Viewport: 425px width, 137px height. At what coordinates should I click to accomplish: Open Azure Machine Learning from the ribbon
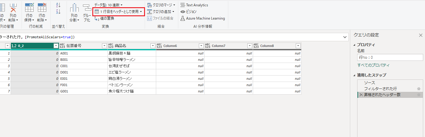coord(203,18)
